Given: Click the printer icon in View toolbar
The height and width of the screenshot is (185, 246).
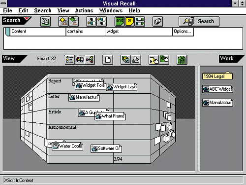Looking at the screenshot, I should (x=136, y=60).
